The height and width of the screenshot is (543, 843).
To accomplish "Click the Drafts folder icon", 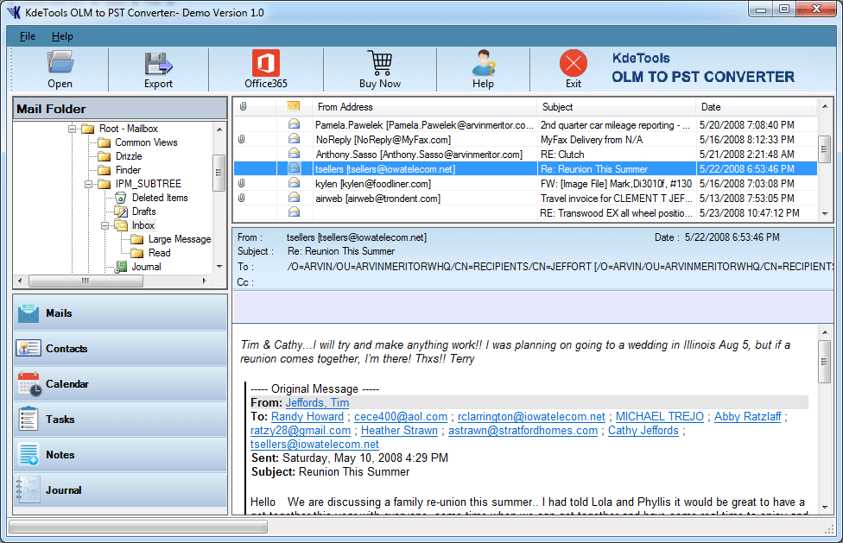I will 121,212.
